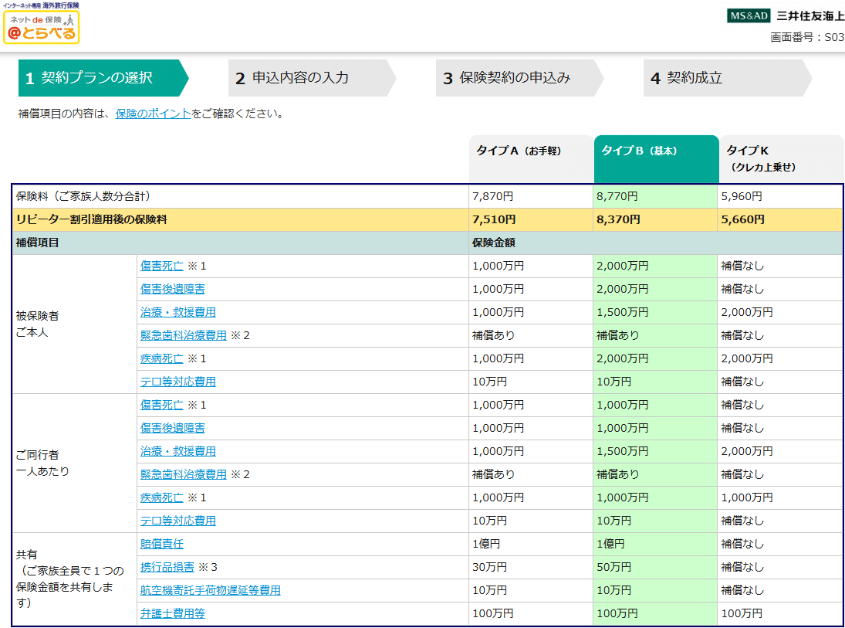Open 傷害死亡 link under 被保険者ご本人
The image size is (845, 628).
162,266
